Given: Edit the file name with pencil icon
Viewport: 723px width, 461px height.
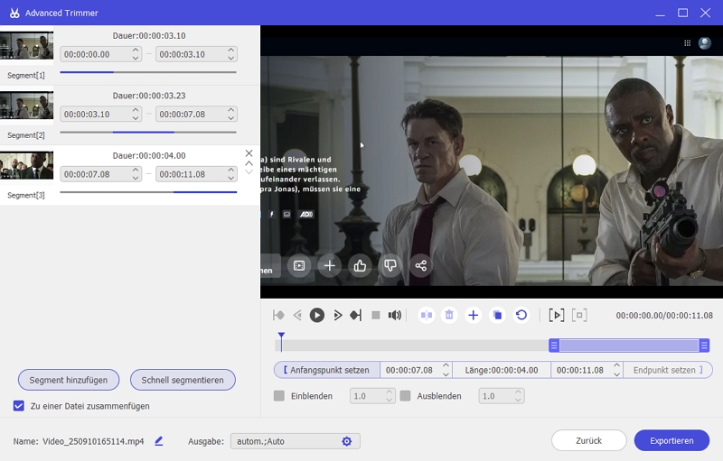Looking at the screenshot, I should pos(159,441).
